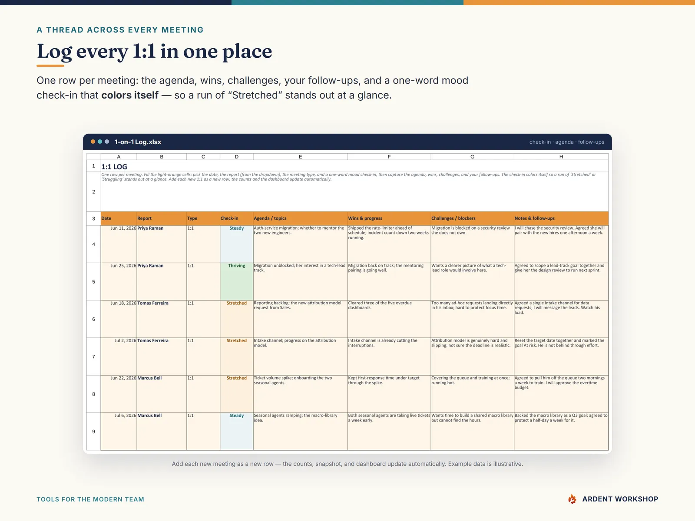695x521 pixels.
Task: Click the 'Notes & follow-ups' header cell
Action: (x=561, y=218)
